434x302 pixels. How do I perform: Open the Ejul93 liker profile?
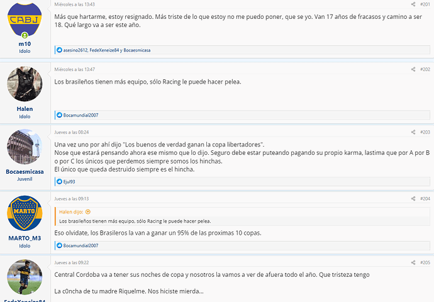69,182
